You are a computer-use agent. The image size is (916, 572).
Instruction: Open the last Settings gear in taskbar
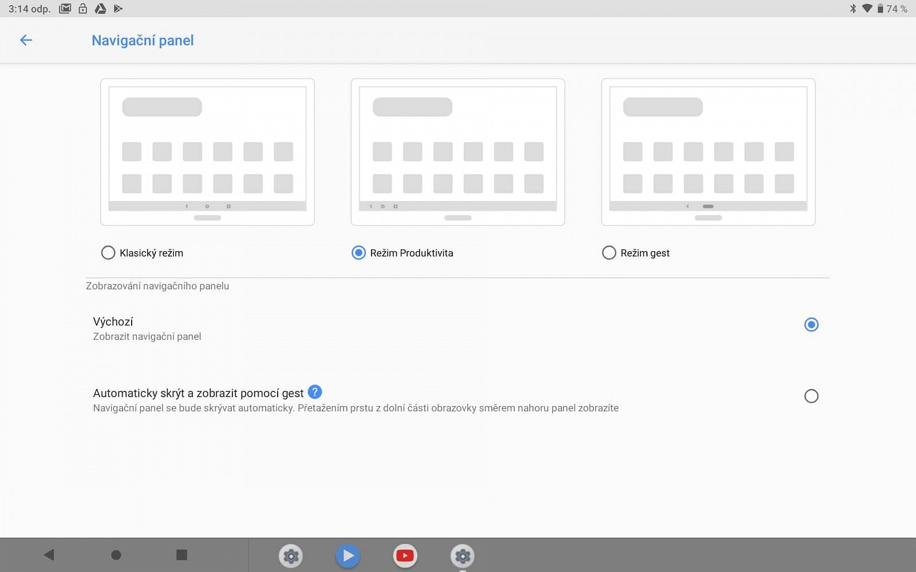[x=463, y=555]
